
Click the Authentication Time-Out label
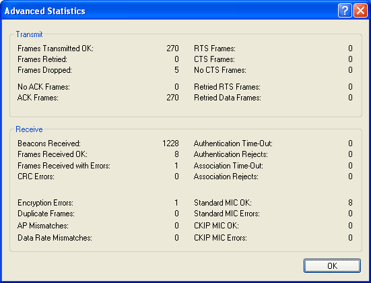pyautogui.click(x=233, y=144)
